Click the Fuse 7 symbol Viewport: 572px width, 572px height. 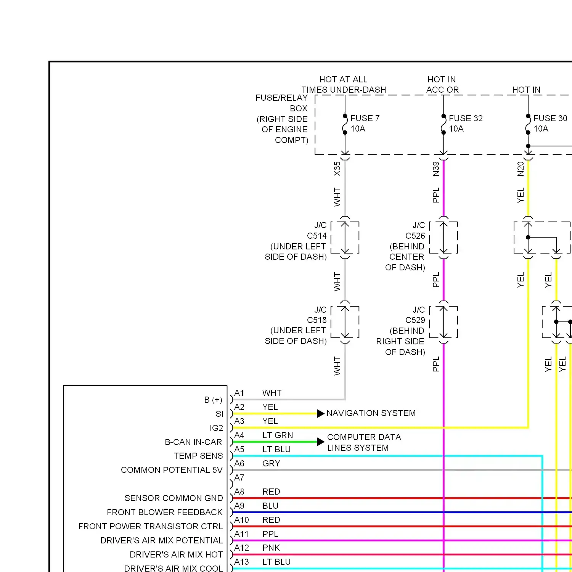pyautogui.click(x=345, y=124)
